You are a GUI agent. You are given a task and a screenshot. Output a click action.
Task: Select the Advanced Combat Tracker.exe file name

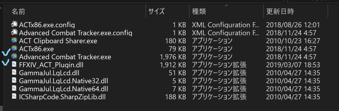tap(65, 57)
